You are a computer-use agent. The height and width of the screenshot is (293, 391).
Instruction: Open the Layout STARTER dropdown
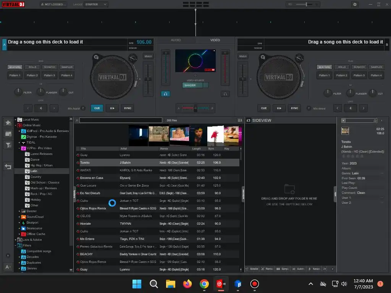pyautogui.click(x=96, y=4)
